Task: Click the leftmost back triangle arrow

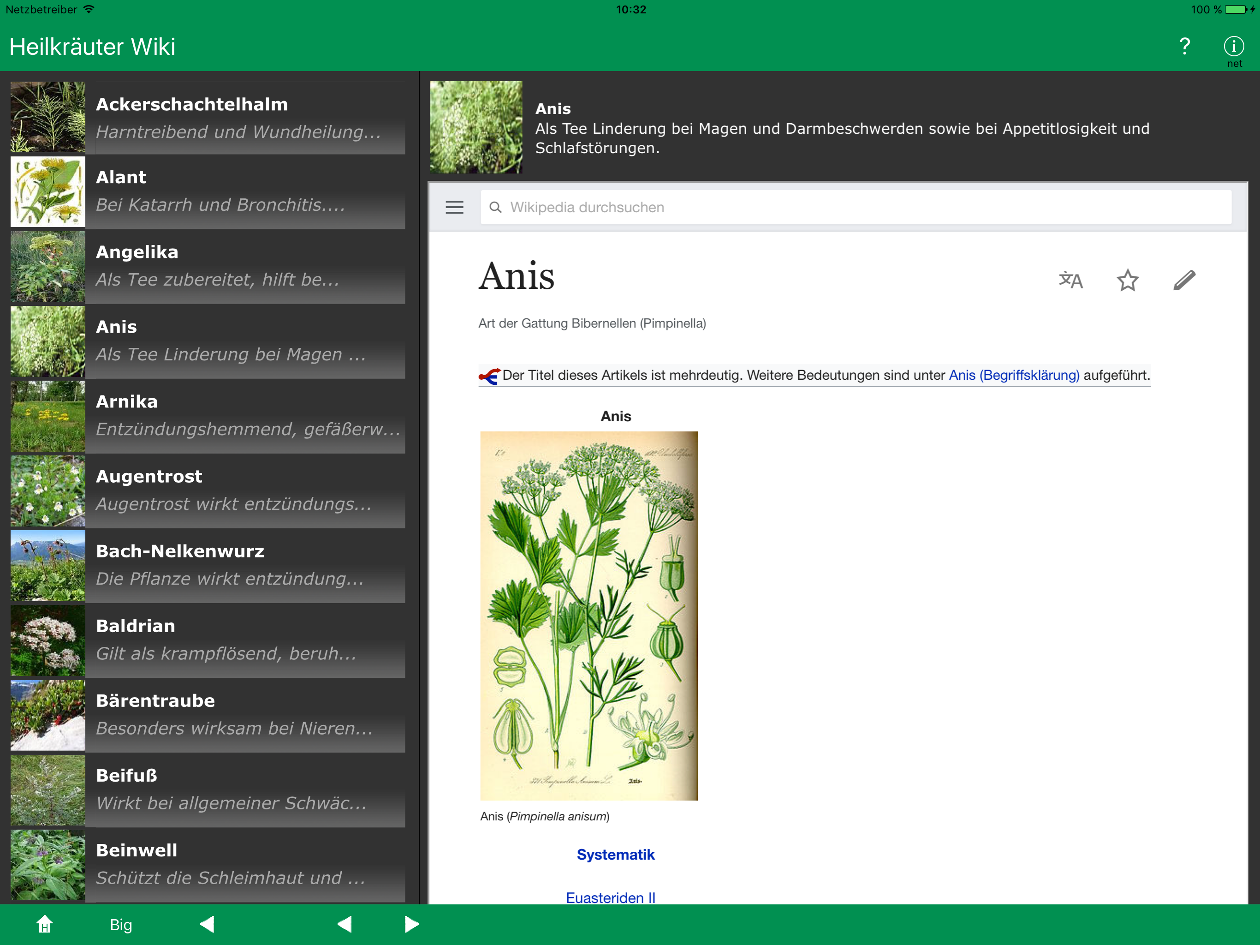Action: (x=208, y=924)
